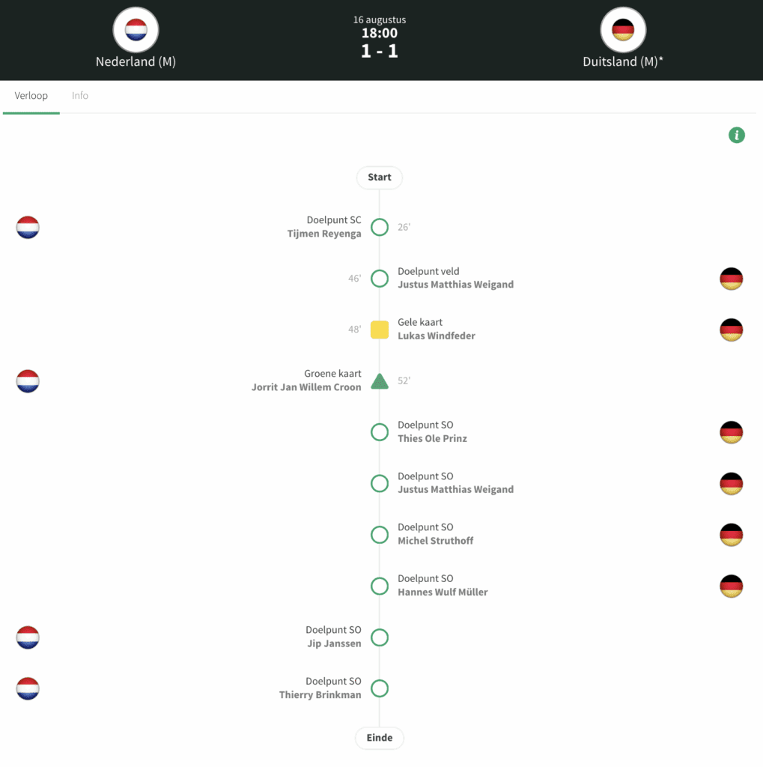Click the Start timeline marker
The image size is (763, 767).
(380, 178)
